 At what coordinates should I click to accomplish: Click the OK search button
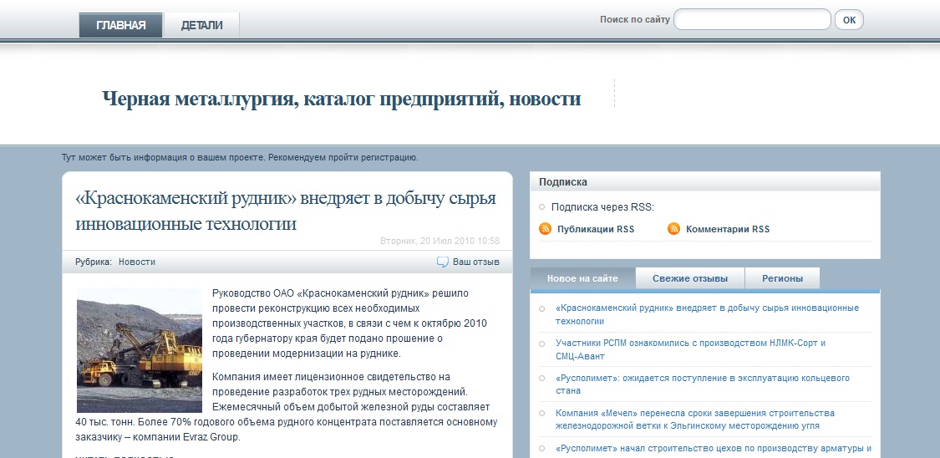849,20
